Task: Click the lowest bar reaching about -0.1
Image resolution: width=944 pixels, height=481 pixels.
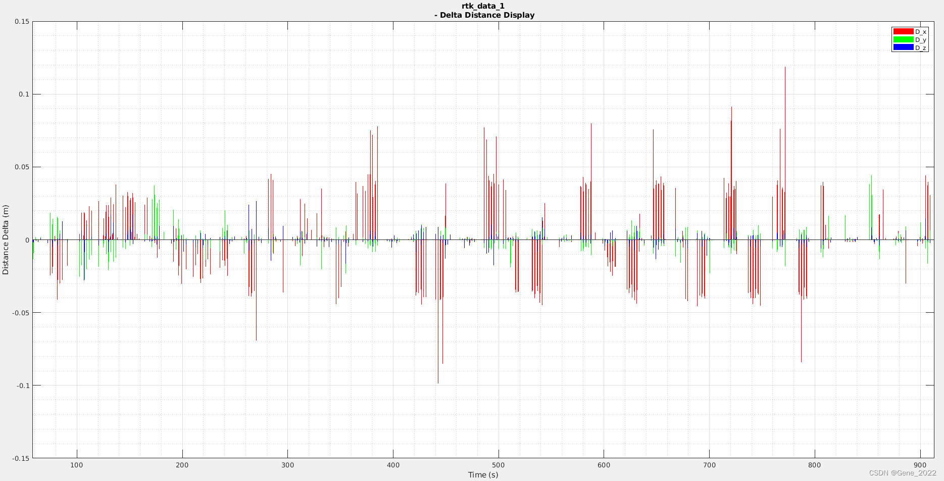Action: [438, 312]
